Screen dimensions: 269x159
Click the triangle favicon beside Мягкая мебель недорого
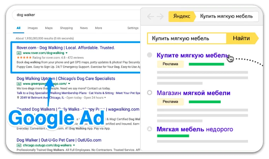pyautogui.click(x=150, y=129)
